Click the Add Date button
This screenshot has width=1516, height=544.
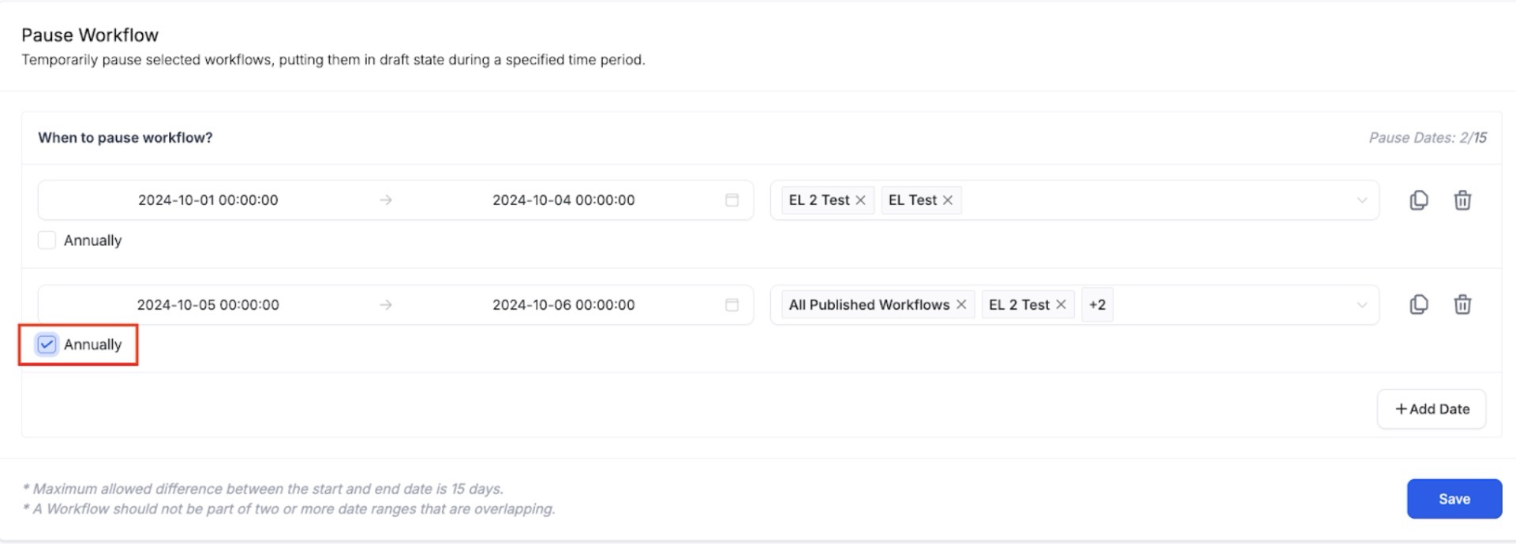(x=1431, y=409)
